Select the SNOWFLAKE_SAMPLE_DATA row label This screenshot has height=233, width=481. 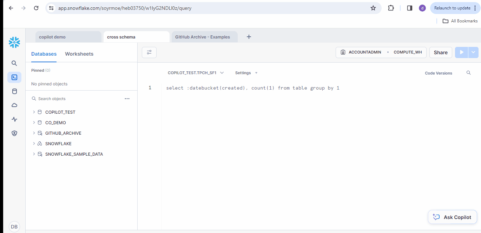[74, 154]
